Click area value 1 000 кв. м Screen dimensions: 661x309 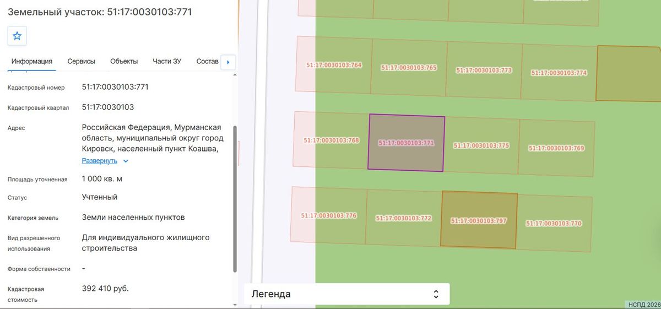click(102, 178)
